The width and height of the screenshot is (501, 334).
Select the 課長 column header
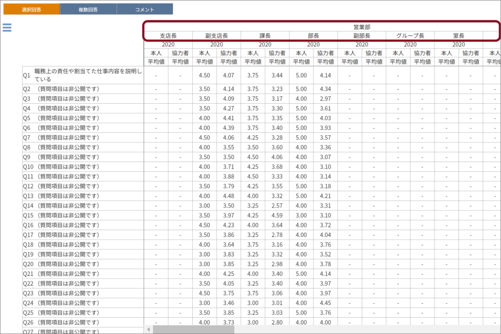(x=265, y=36)
